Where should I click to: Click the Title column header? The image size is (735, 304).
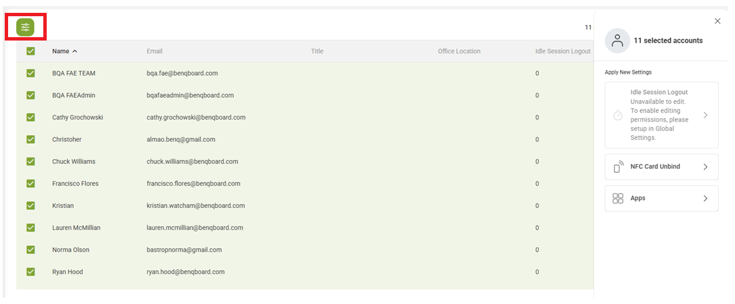coord(317,51)
